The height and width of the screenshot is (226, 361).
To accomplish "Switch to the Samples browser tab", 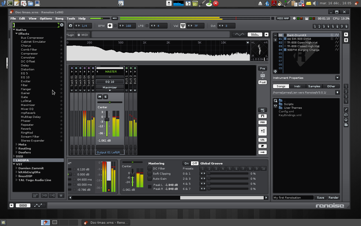I will 314,86.
